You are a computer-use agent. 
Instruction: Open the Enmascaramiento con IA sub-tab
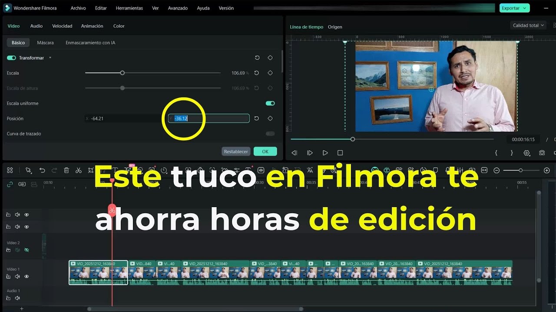pos(90,42)
